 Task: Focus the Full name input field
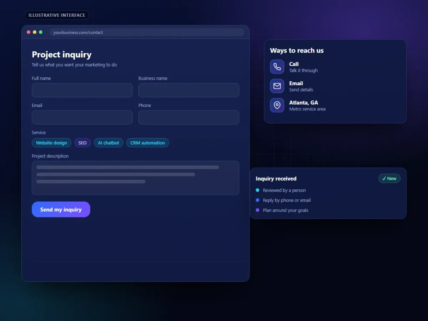82,90
